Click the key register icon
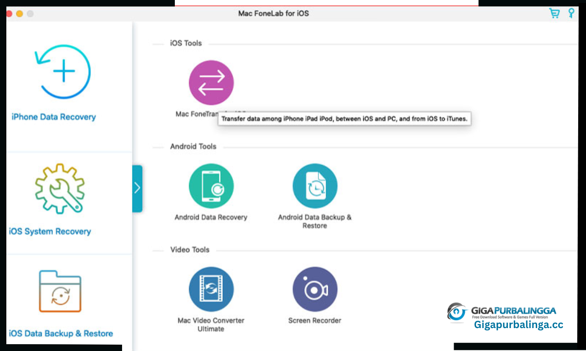 point(571,13)
